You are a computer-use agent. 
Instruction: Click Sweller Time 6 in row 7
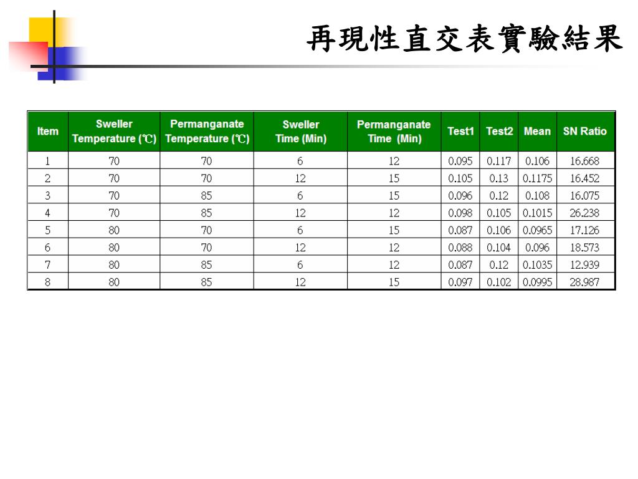pyautogui.click(x=300, y=264)
